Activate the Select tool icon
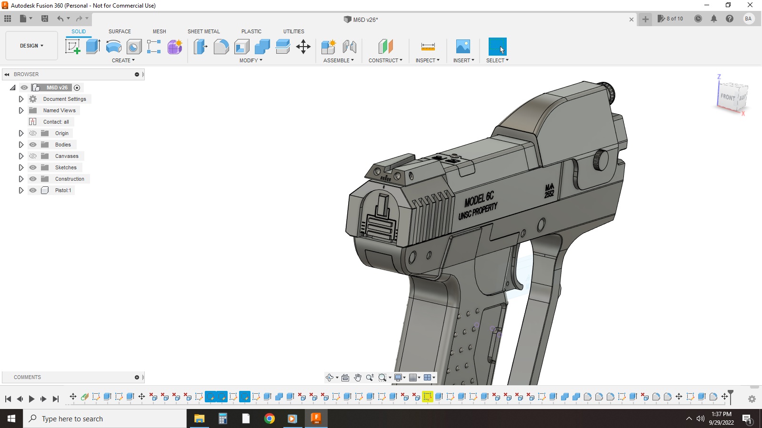This screenshot has width=762, height=428. [497, 47]
